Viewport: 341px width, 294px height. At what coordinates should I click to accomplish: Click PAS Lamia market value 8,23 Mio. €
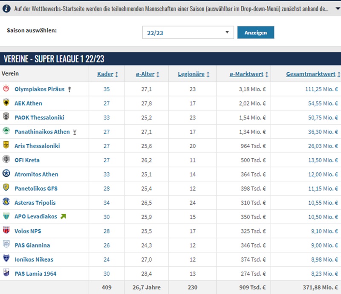tap(324, 274)
